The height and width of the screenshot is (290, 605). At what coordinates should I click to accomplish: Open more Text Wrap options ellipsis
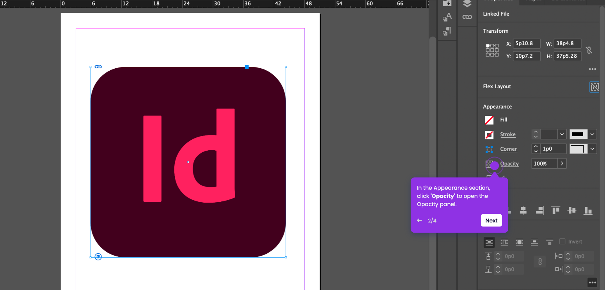tap(593, 283)
